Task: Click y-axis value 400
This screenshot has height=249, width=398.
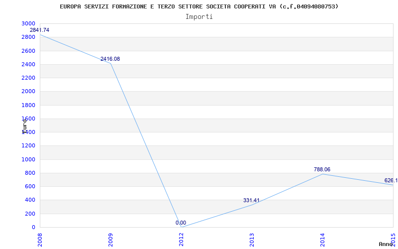Action: 30,200
